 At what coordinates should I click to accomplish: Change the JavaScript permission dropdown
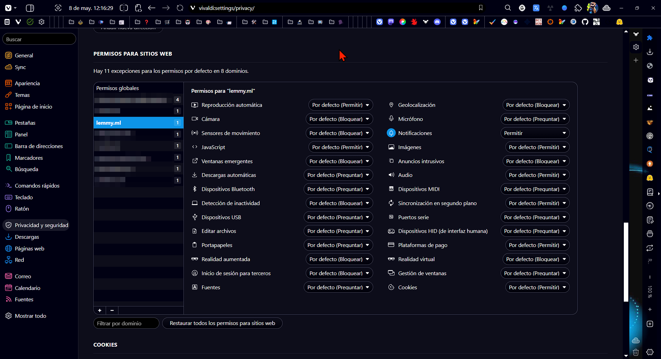(x=340, y=147)
